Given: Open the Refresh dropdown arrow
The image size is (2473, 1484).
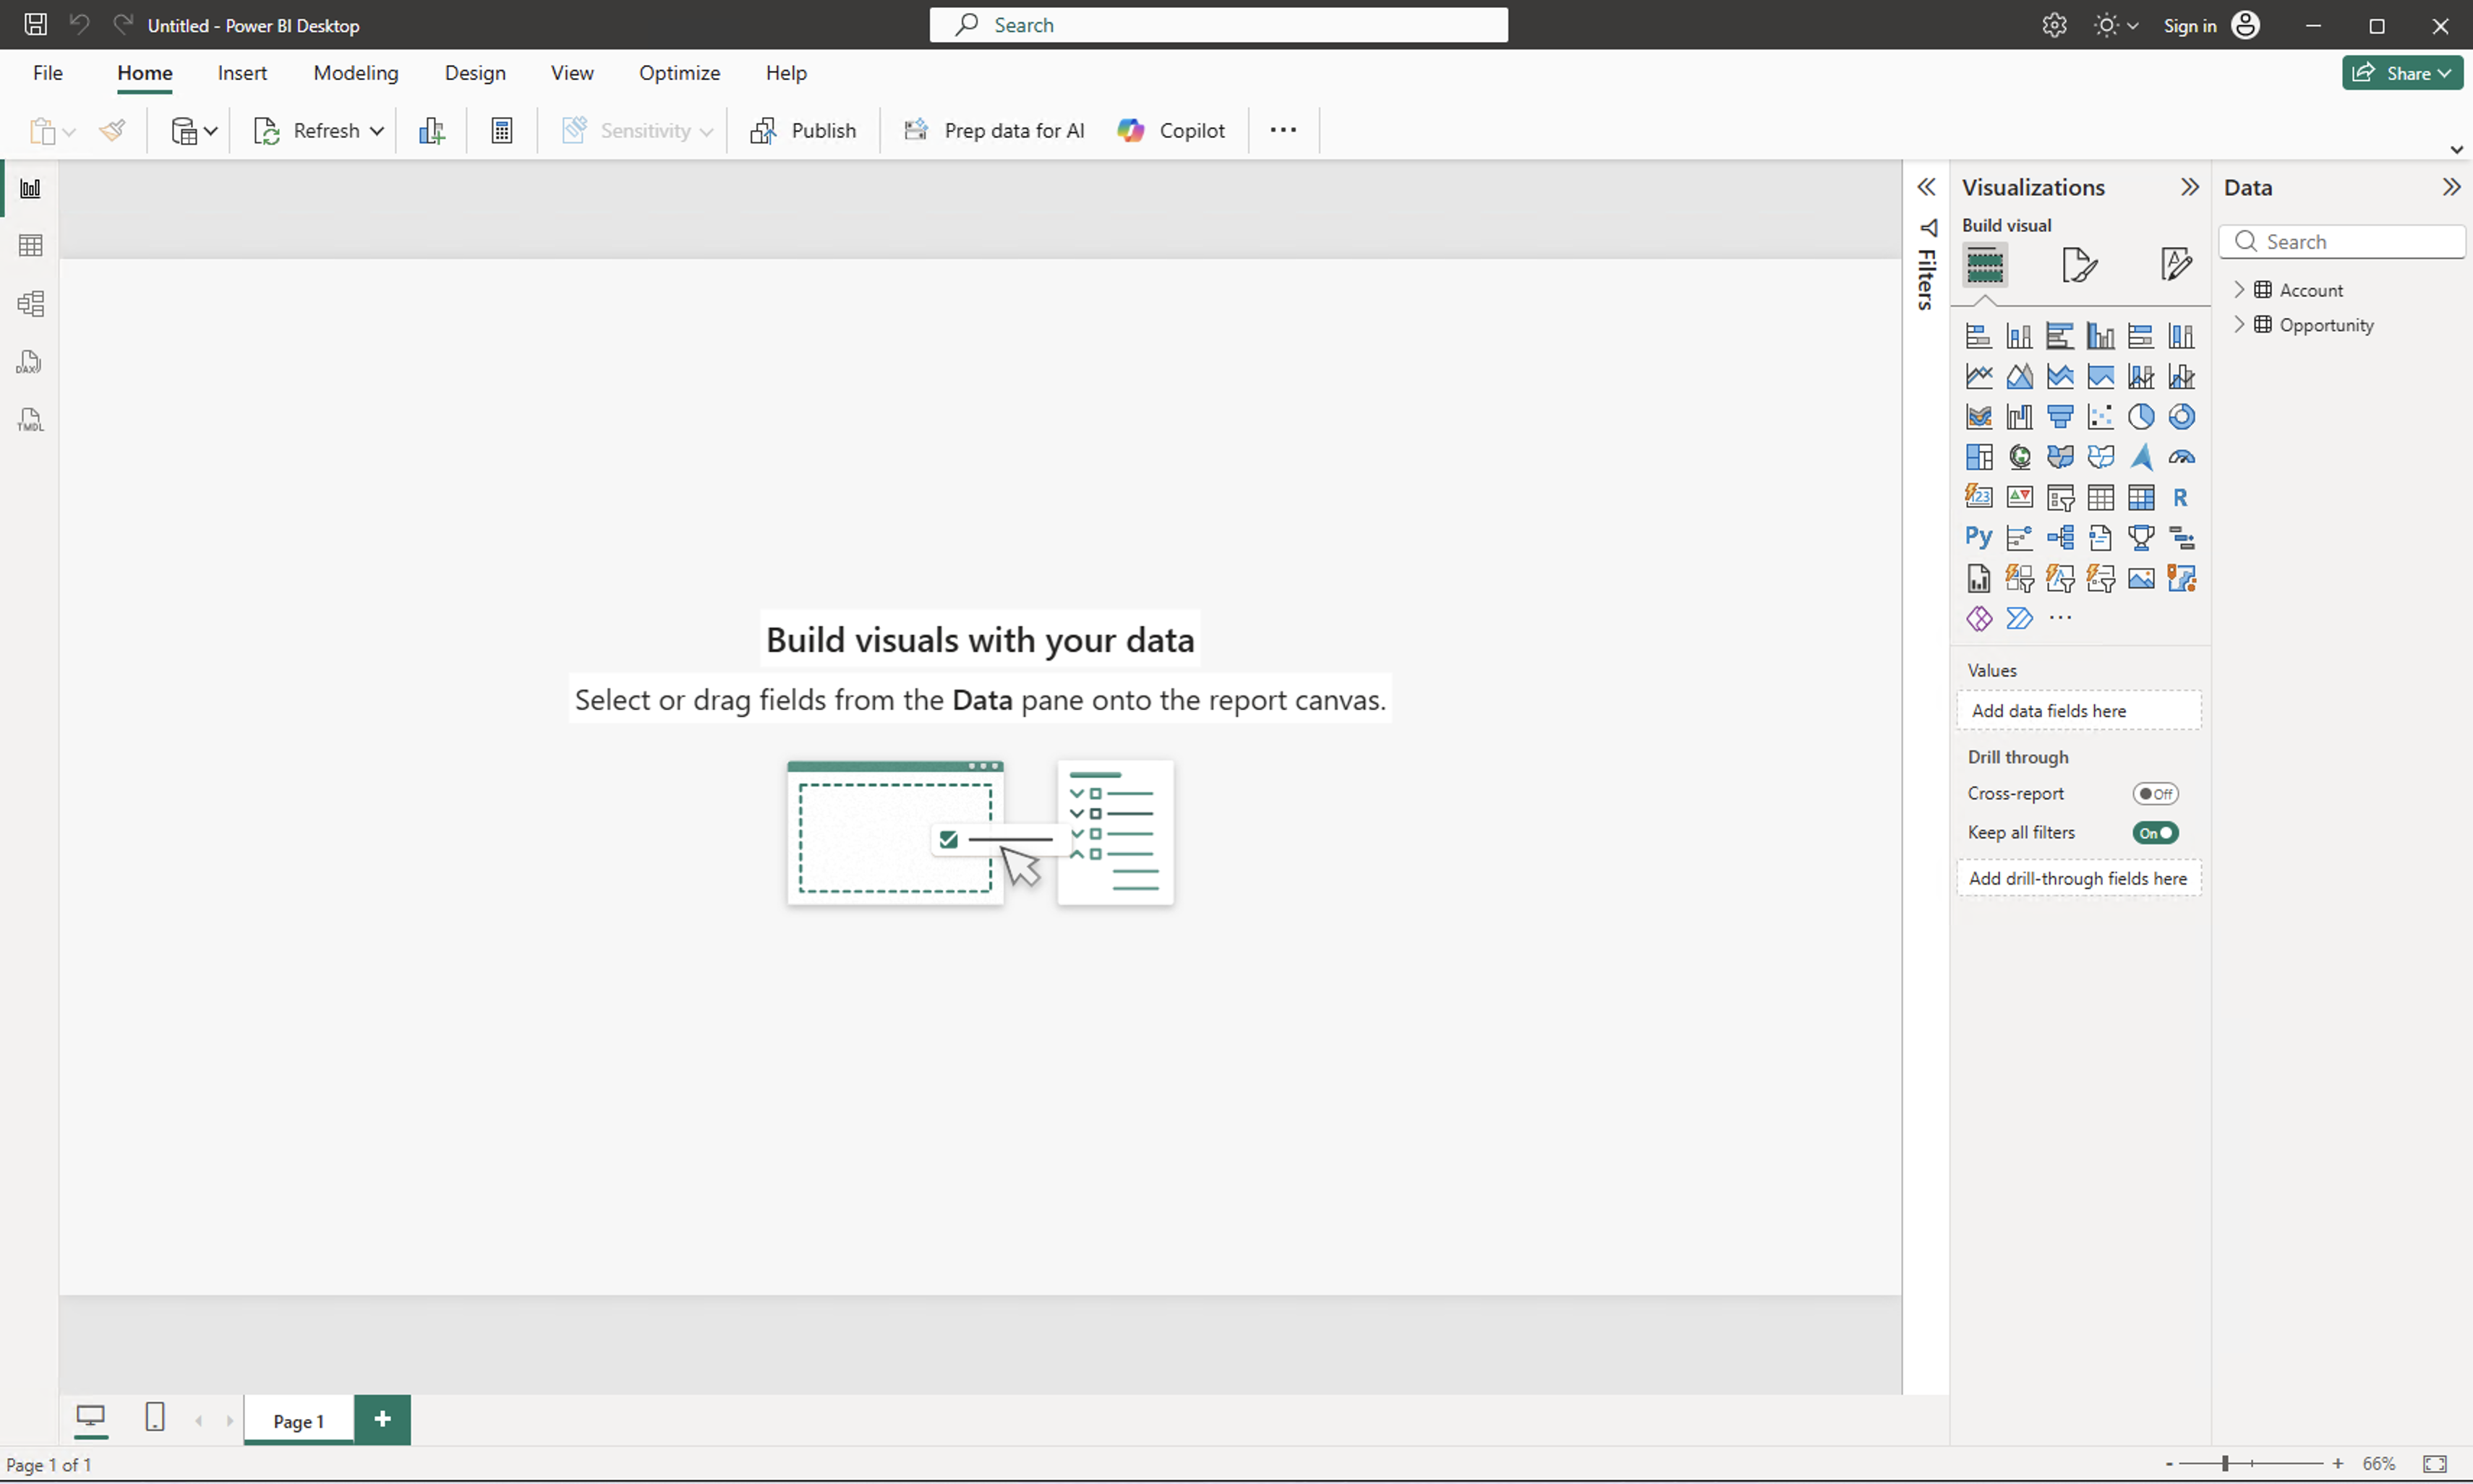Looking at the screenshot, I should point(377,131).
